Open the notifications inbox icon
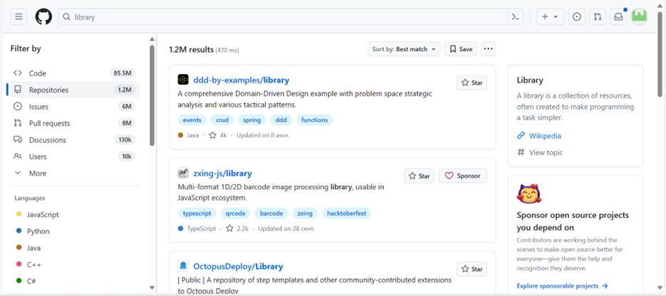 pyautogui.click(x=619, y=17)
